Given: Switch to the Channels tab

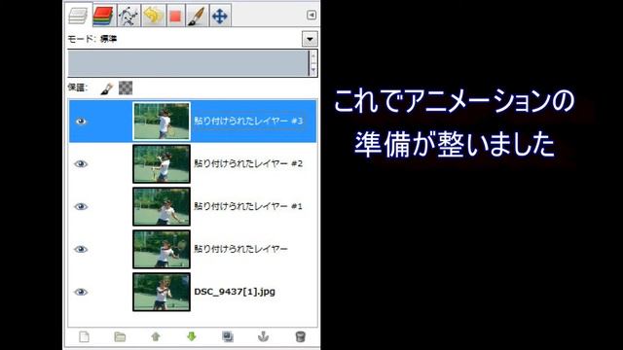Looking at the screenshot, I should click(104, 16).
